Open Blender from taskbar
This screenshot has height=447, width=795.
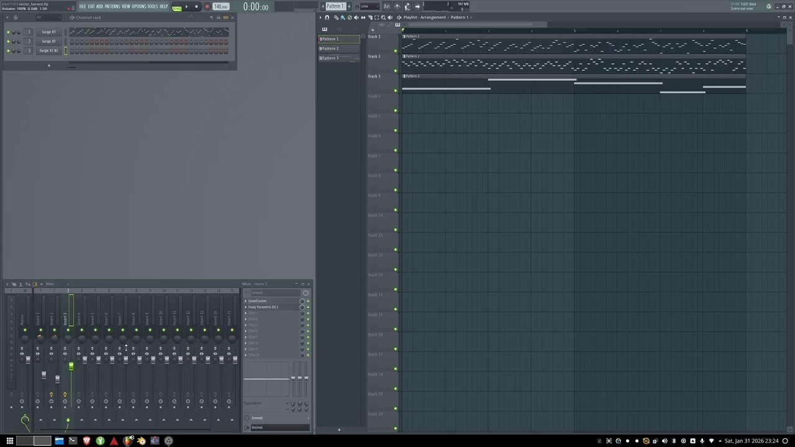point(142,441)
